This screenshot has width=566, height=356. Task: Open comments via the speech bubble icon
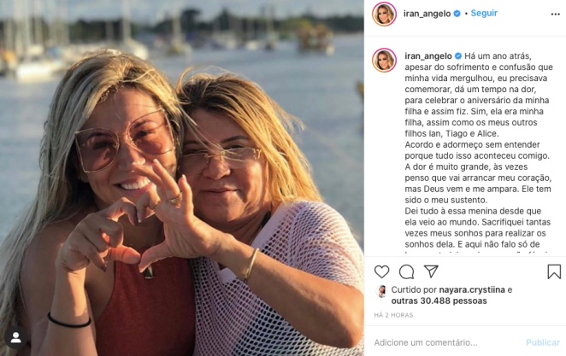406,271
